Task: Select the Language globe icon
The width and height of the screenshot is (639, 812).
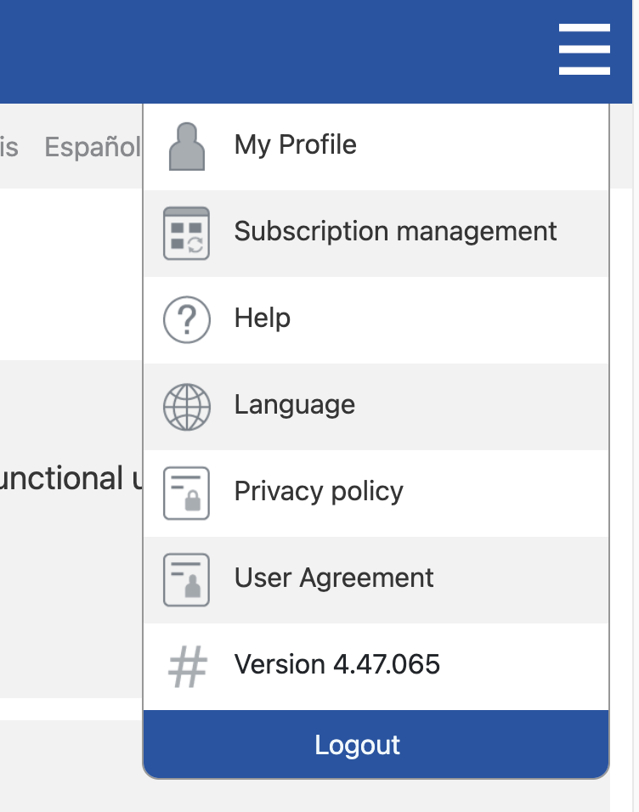Action: tap(185, 406)
